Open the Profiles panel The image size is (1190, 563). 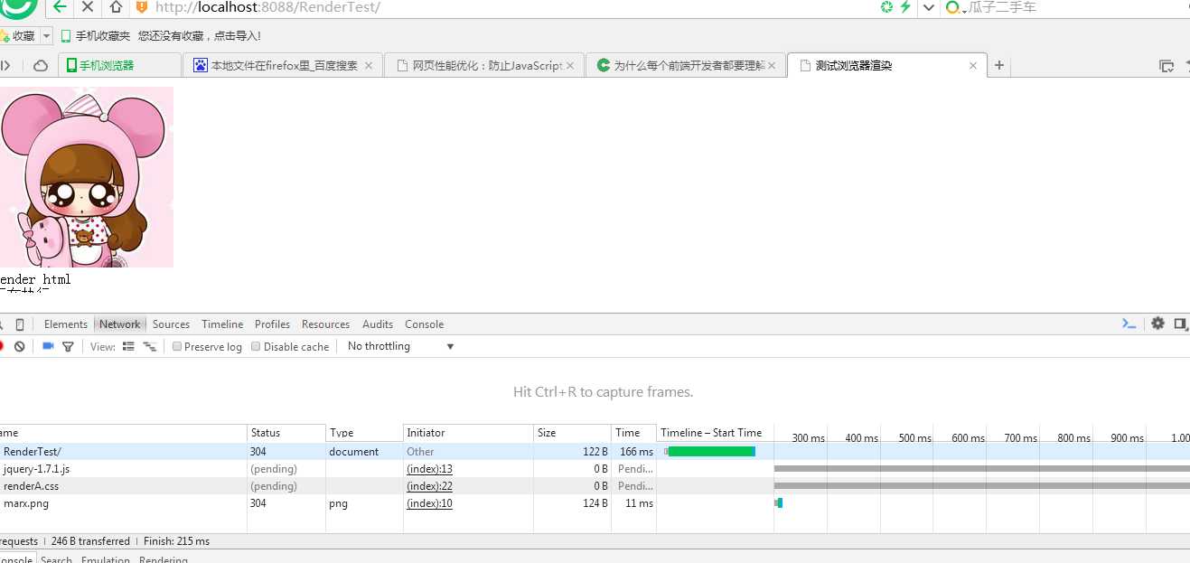(x=272, y=324)
